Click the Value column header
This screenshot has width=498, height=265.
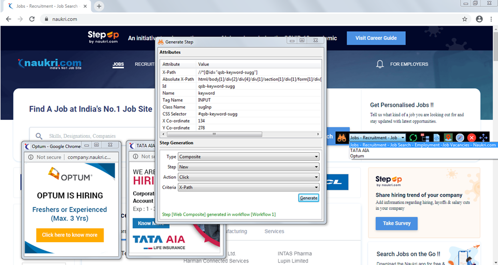pos(259,64)
